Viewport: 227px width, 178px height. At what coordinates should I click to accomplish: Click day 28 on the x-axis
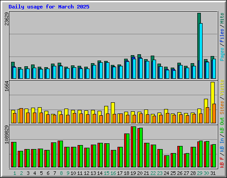(x=193, y=173)
